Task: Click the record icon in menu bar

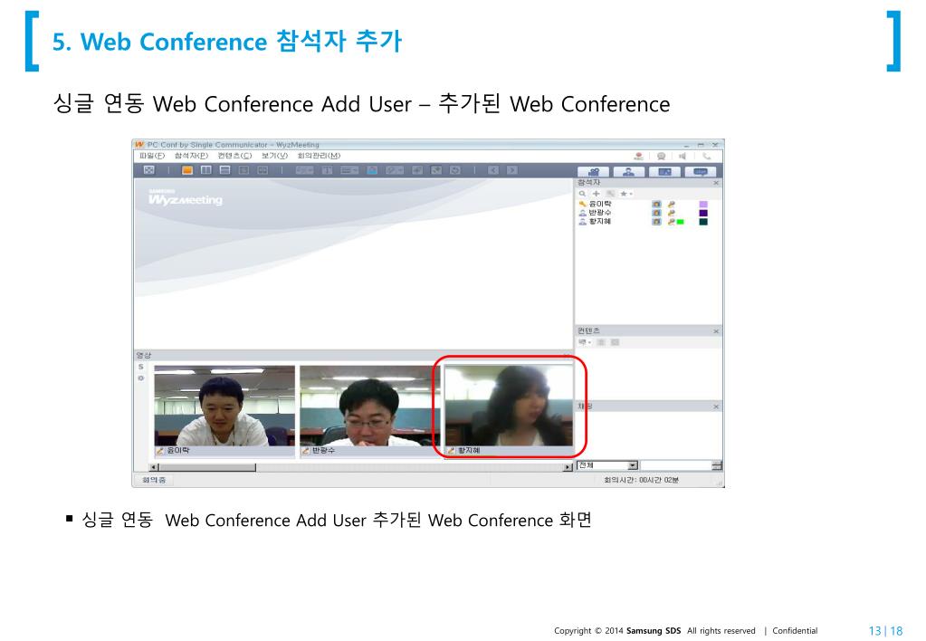Action: (638, 157)
